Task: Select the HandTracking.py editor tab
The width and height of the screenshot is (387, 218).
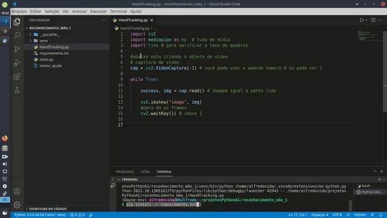Action: (x=133, y=20)
